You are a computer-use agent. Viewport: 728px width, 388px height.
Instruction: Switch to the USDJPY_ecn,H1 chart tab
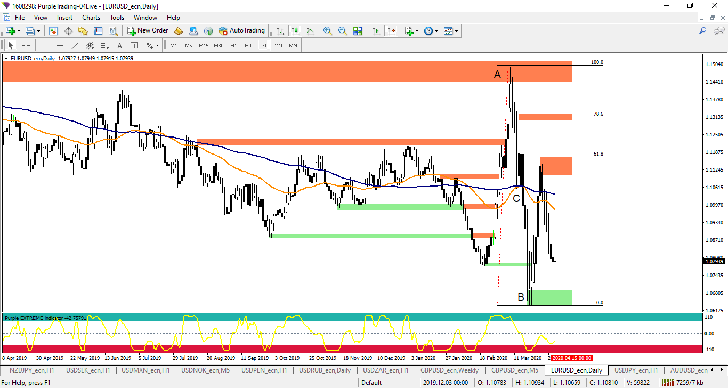click(636, 370)
